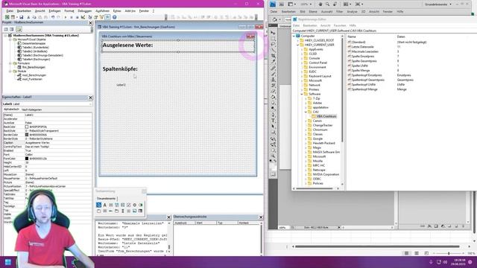Screen dimensions: 477x268
Task: Select the ListBox control in the toolbox
Action: tap(122, 205)
